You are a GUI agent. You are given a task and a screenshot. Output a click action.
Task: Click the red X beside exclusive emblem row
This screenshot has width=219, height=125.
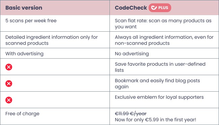[x=9, y=100]
